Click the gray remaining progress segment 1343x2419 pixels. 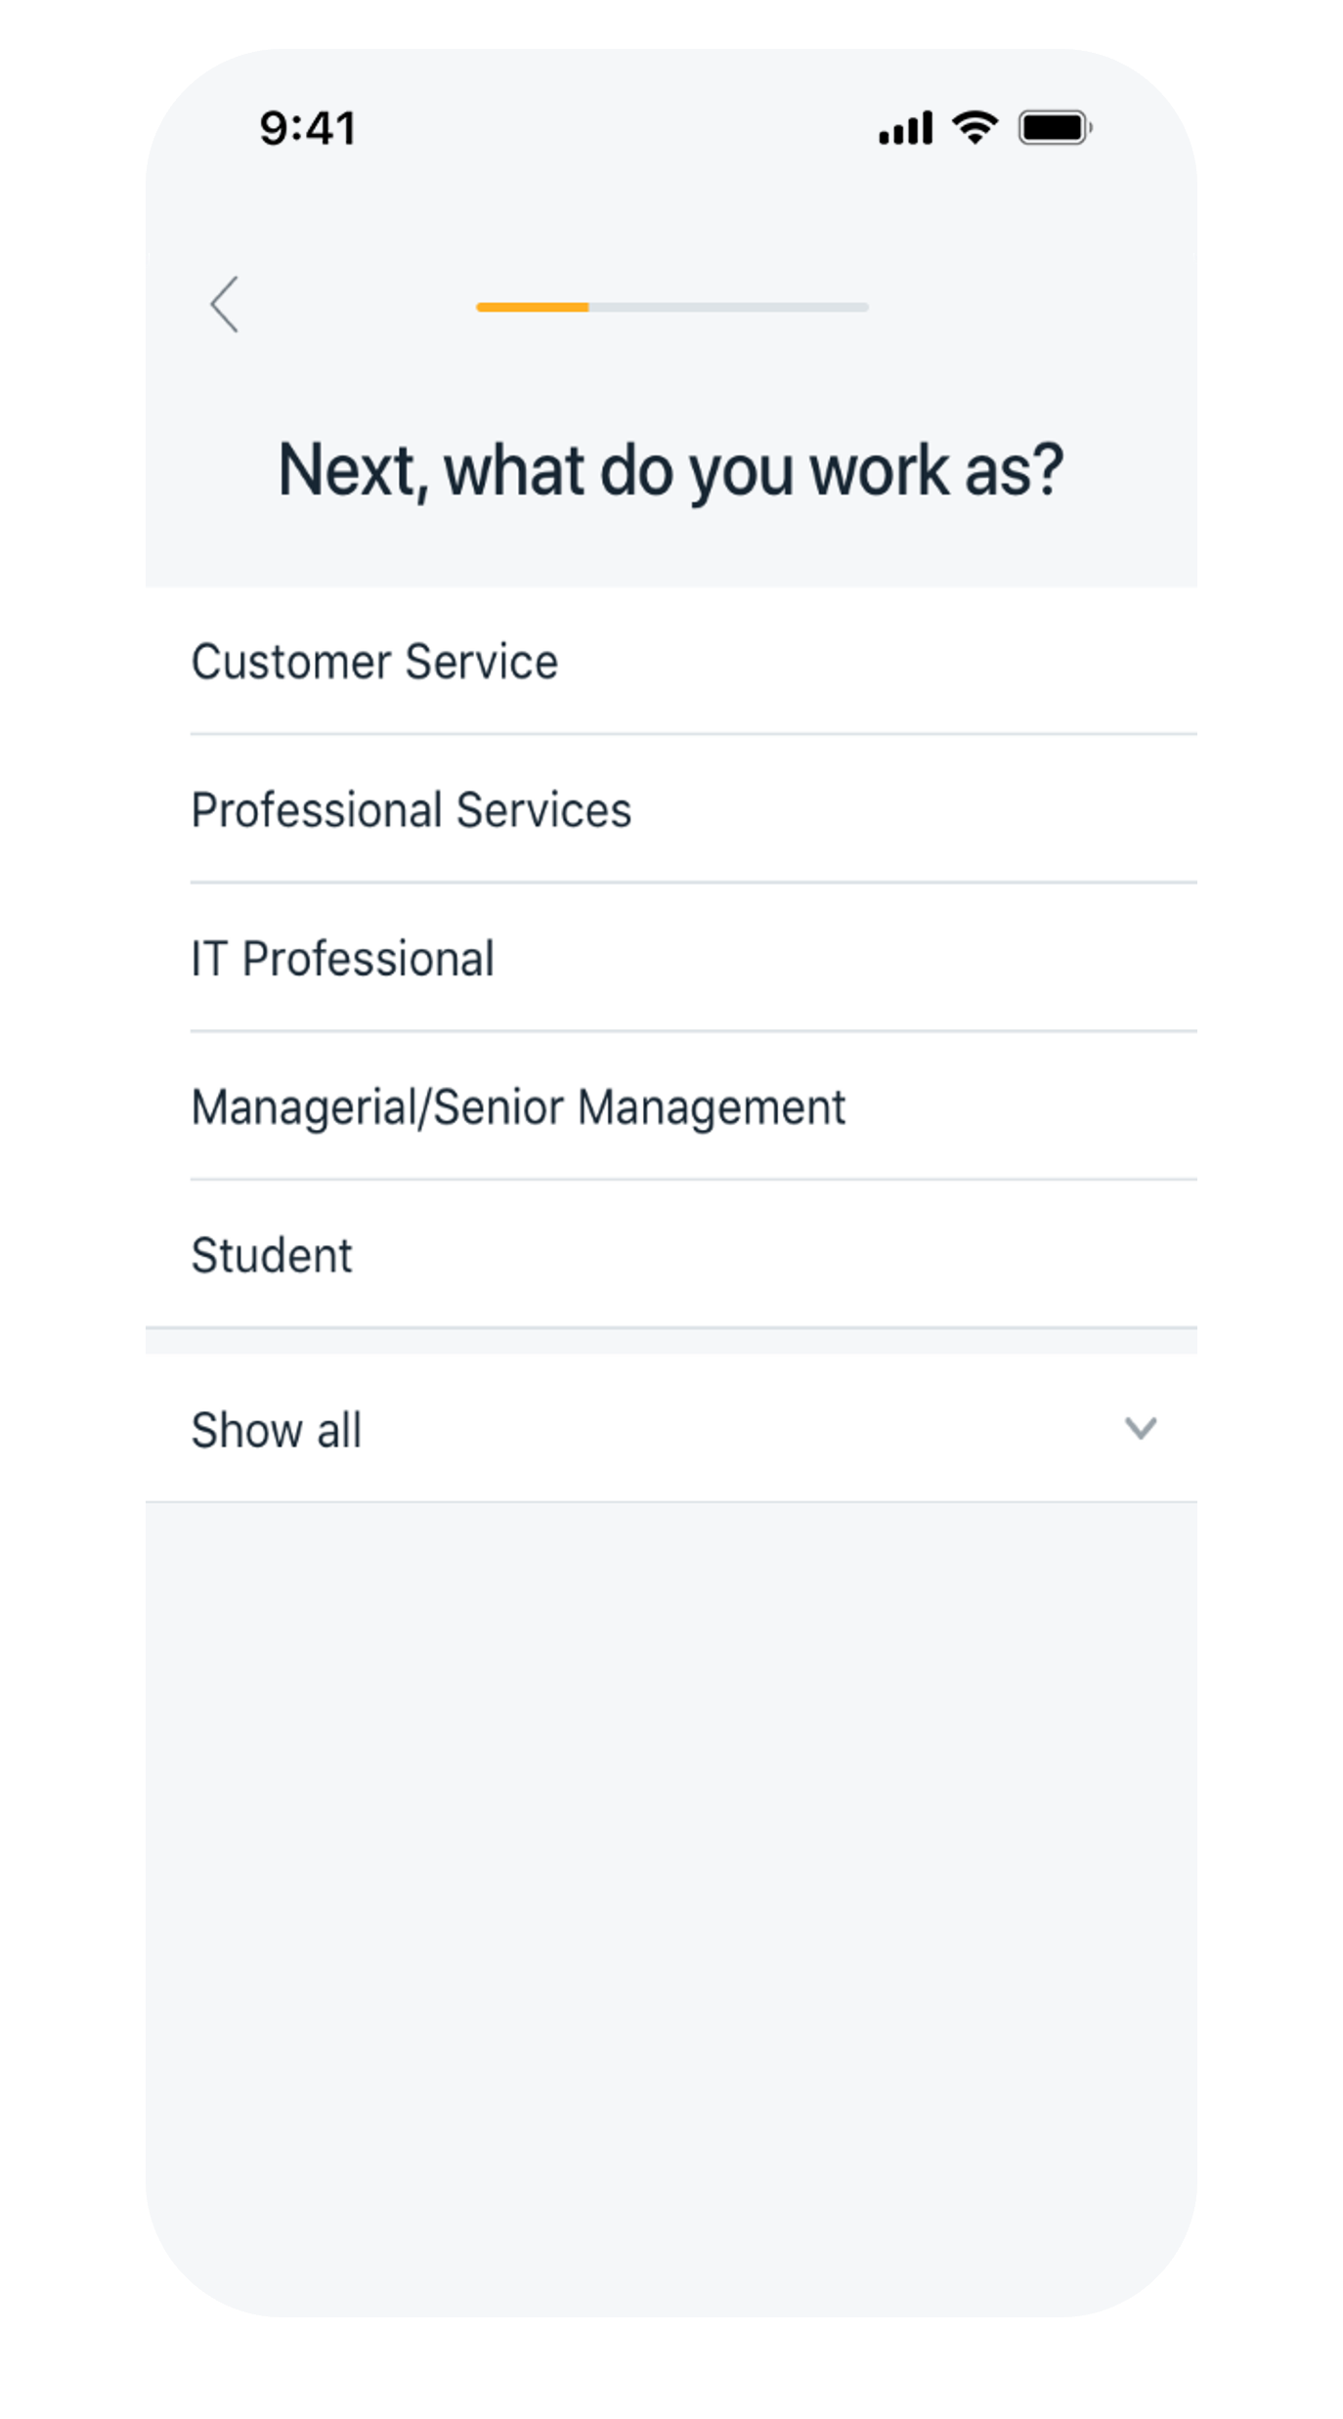click(728, 307)
